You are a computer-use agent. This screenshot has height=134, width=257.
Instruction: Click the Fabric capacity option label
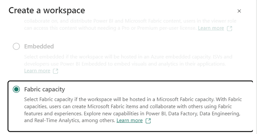click(45, 89)
